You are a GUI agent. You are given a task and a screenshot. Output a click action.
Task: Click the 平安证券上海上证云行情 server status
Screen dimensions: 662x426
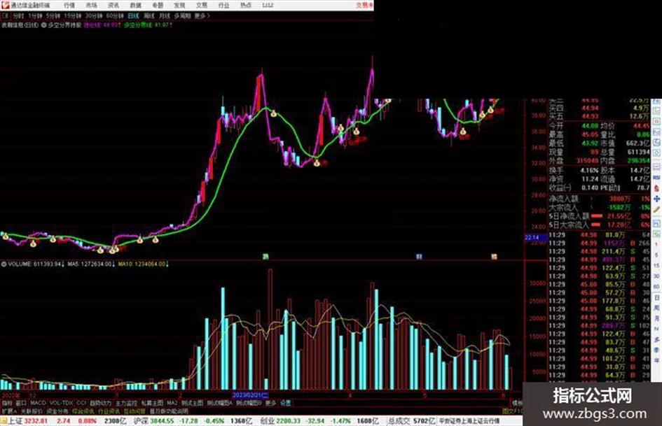click(469, 421)
